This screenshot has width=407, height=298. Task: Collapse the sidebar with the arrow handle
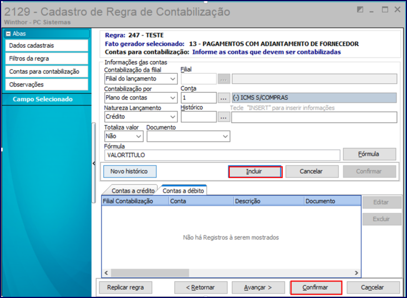[x=94, y=163]
